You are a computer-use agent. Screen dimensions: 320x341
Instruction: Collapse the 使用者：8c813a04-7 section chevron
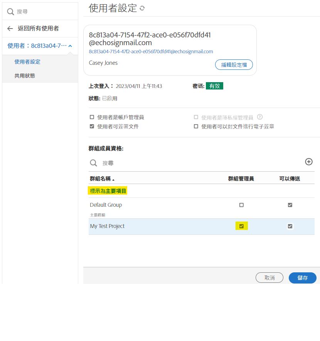point(70,46)
